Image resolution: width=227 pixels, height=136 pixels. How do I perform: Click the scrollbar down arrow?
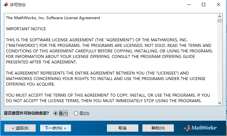[220, 103]
